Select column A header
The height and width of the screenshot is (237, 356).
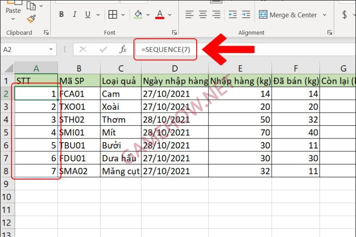coord(37,68)
